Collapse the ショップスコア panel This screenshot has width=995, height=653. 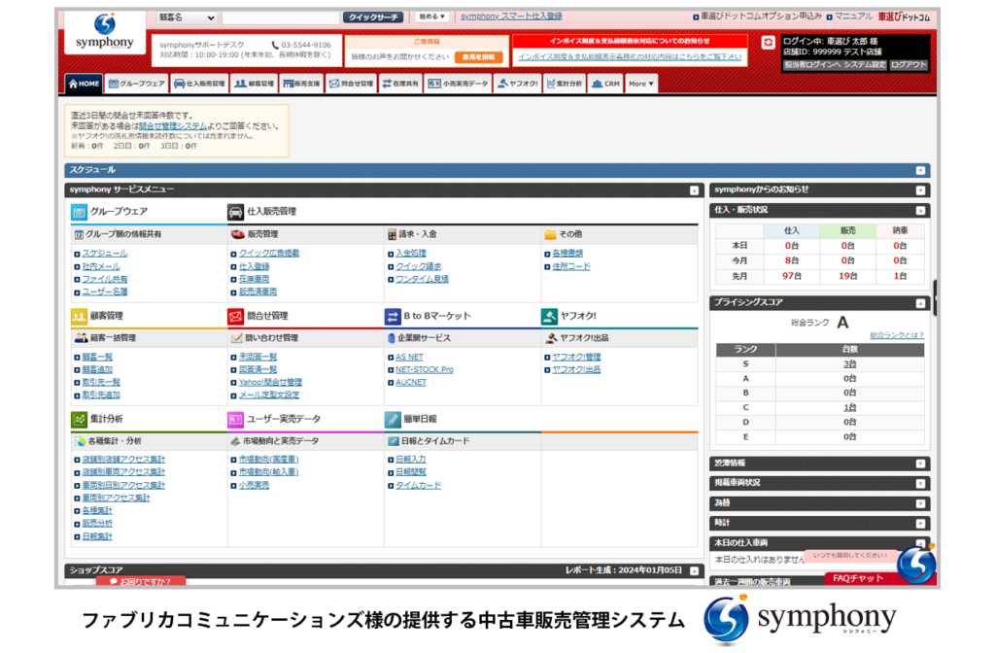[694, 571]
